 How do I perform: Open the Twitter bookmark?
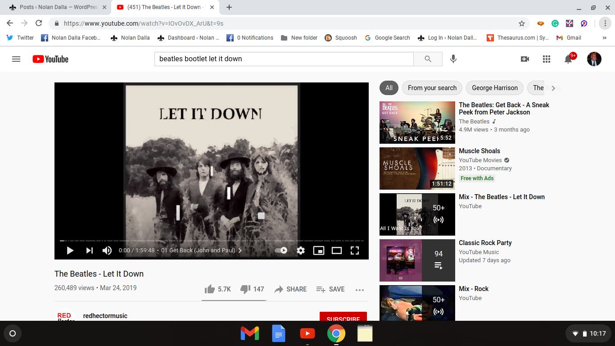click(20, 38)
